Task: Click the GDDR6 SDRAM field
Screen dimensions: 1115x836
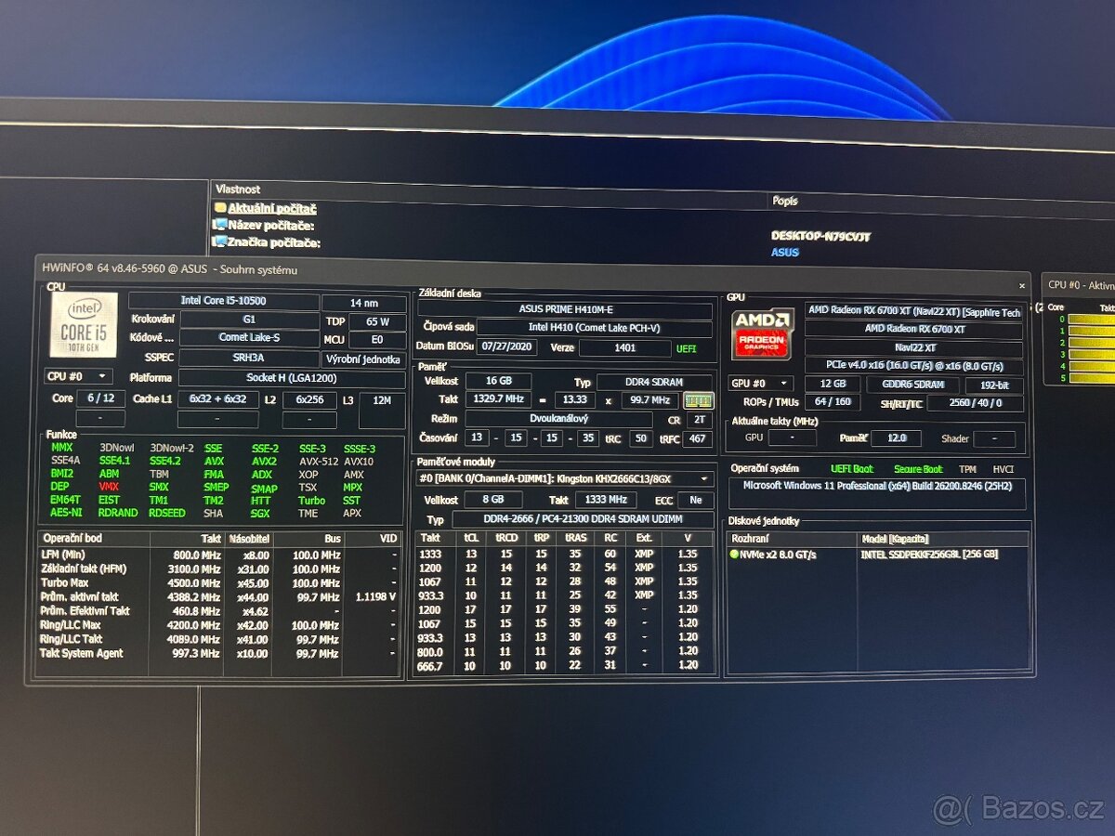Action: (x=912, y=385)
